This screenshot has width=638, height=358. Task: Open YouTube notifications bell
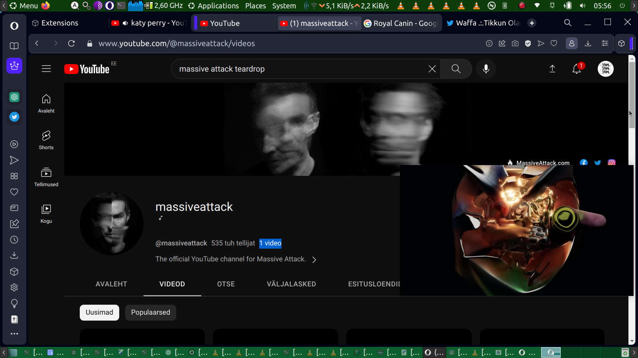pyautogui.click(x=577, y=69)
